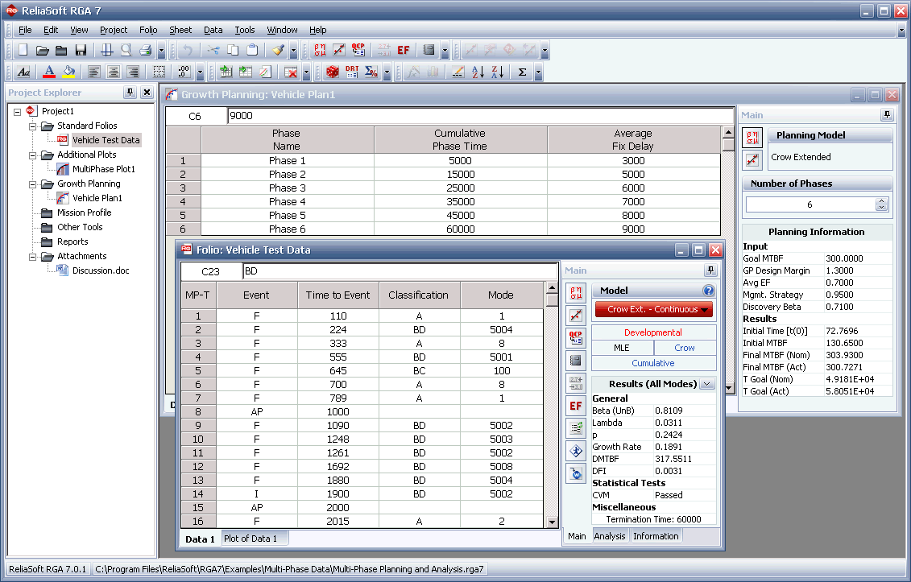Image resolution: width=911 pixels, height=582 pixels.
Task: Click the MLE setting button
Action: (622, 347)
